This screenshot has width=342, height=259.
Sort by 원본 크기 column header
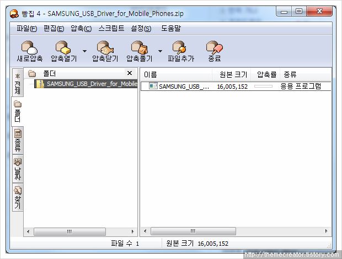pyautogui.click(x=232, y=75)
